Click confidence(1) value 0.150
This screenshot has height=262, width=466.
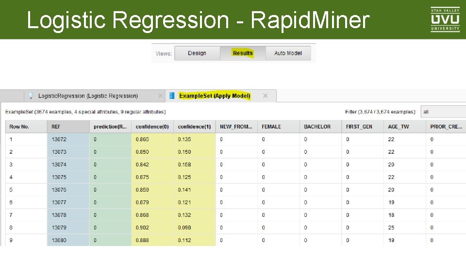(x=194, y=152)
